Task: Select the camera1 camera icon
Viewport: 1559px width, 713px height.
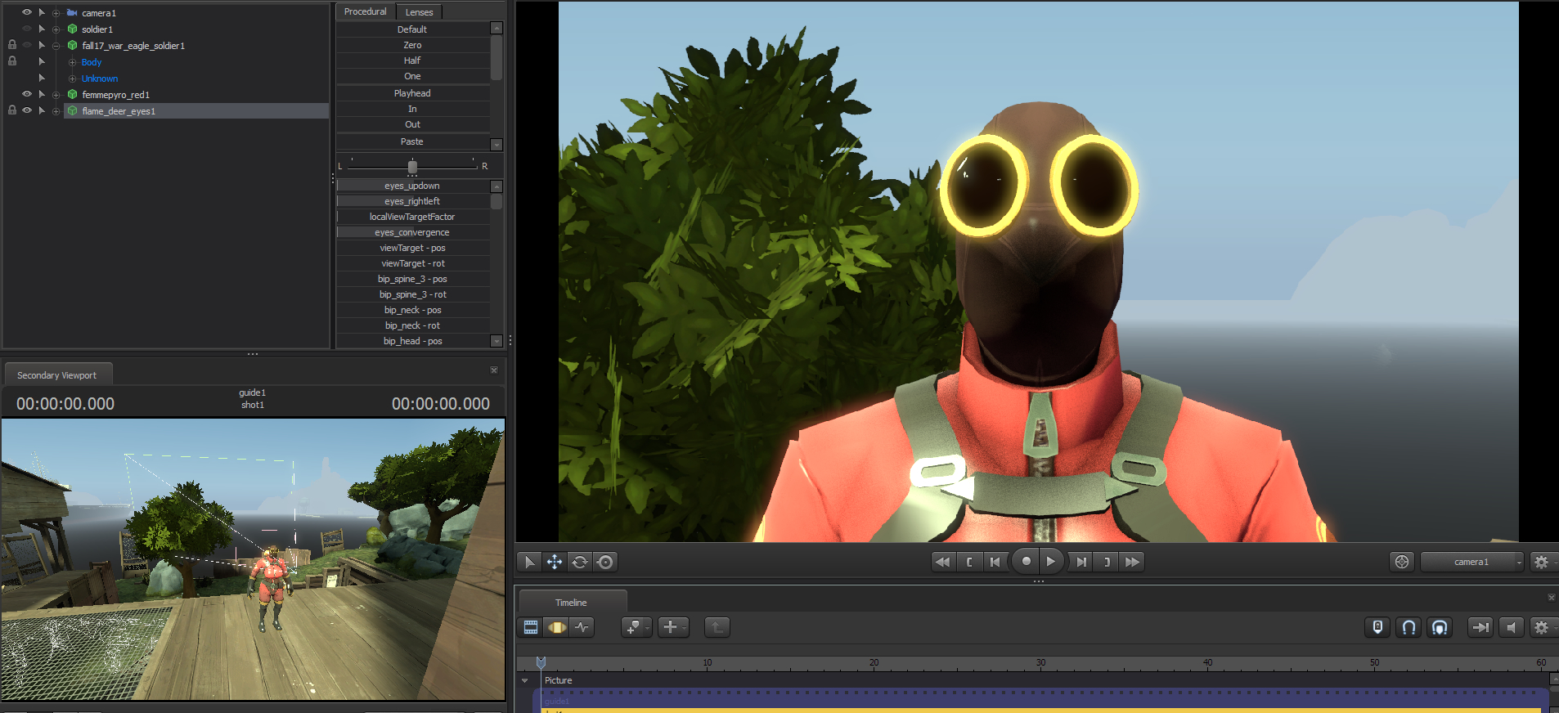Action: (72, 13)
